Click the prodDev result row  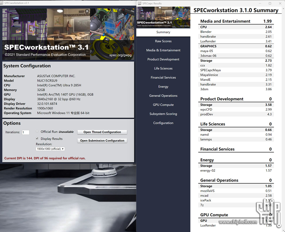236,114
